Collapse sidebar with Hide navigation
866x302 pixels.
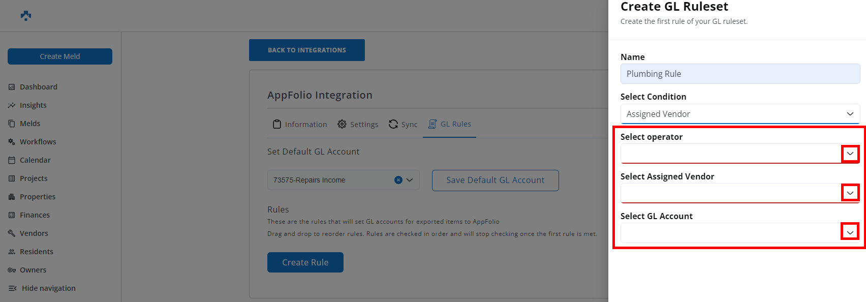[48, 288]
